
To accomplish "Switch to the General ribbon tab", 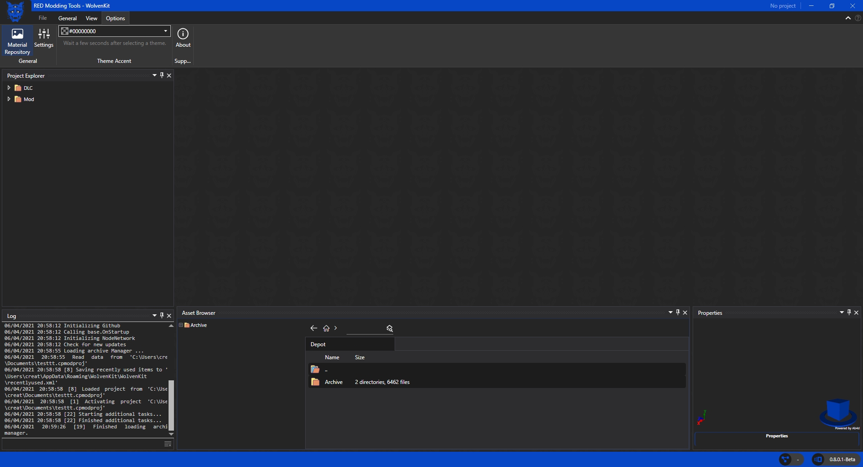I will [67, 18].
